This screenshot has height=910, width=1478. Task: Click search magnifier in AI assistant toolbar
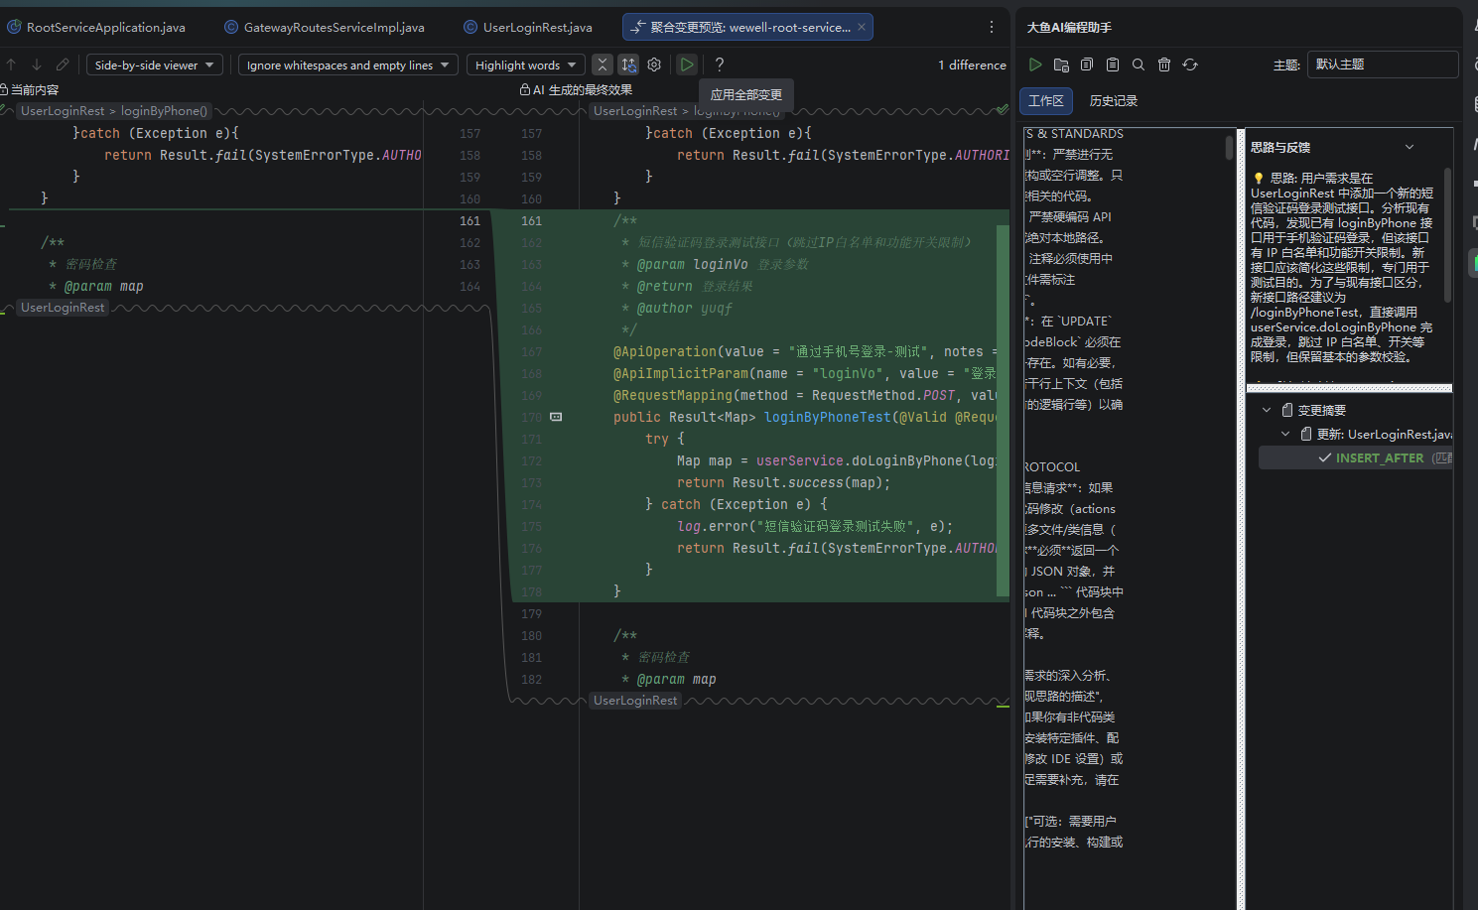coord(1139,65)
